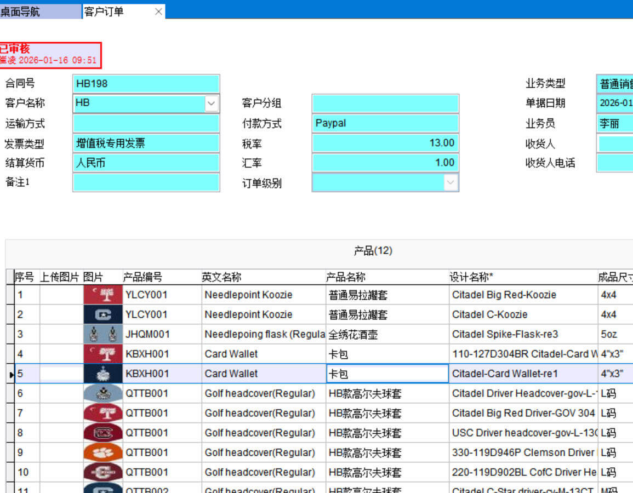Select the 客户订单 tab
The height and width of the screenshot is (493, 633).
point(104,12)
